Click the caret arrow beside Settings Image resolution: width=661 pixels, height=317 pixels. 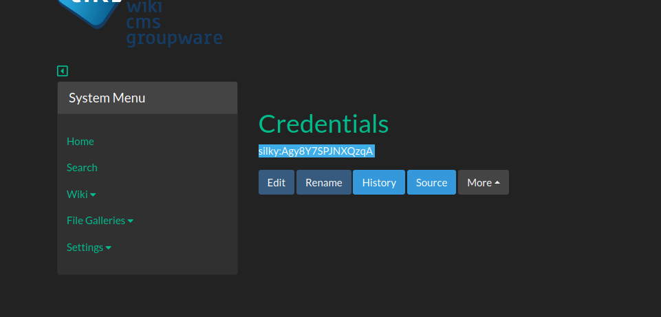109,248
